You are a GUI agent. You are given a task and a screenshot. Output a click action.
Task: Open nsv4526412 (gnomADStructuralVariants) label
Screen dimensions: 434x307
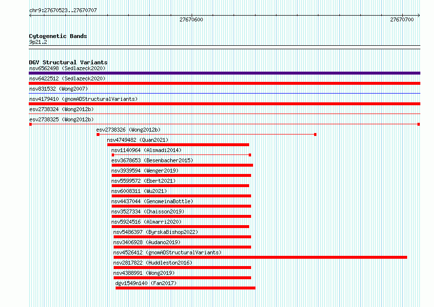[x=167, y=252]
